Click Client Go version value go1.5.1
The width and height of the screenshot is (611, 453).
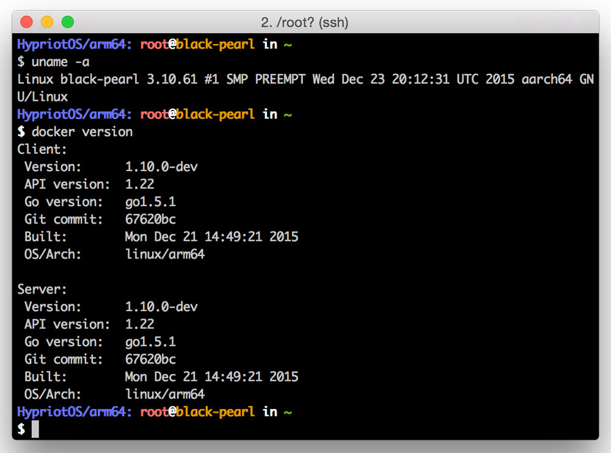[x=150, y=202]
